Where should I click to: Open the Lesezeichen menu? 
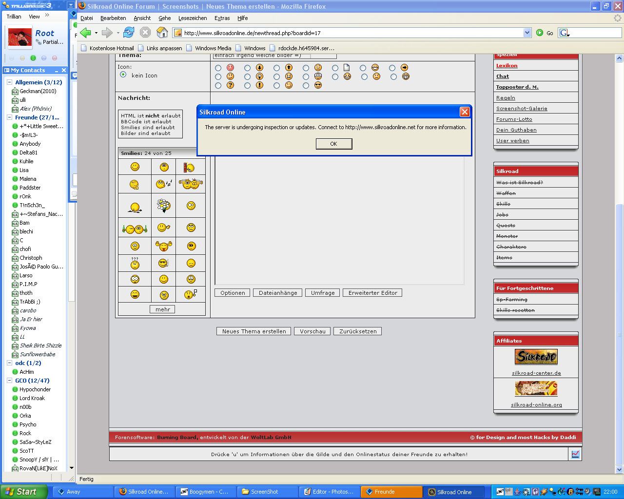coord(192,18)
